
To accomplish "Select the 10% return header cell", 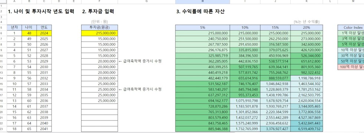I will tap(245, 27).
